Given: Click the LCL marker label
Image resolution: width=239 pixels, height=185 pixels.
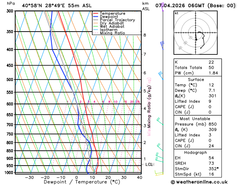Looking at the screenshot, I should pyautogui.click(x=150, y=164).
